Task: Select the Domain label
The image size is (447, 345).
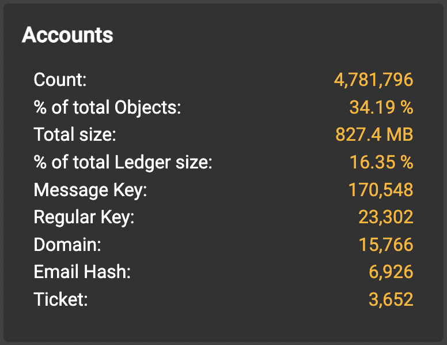Action: coord(67,245)
